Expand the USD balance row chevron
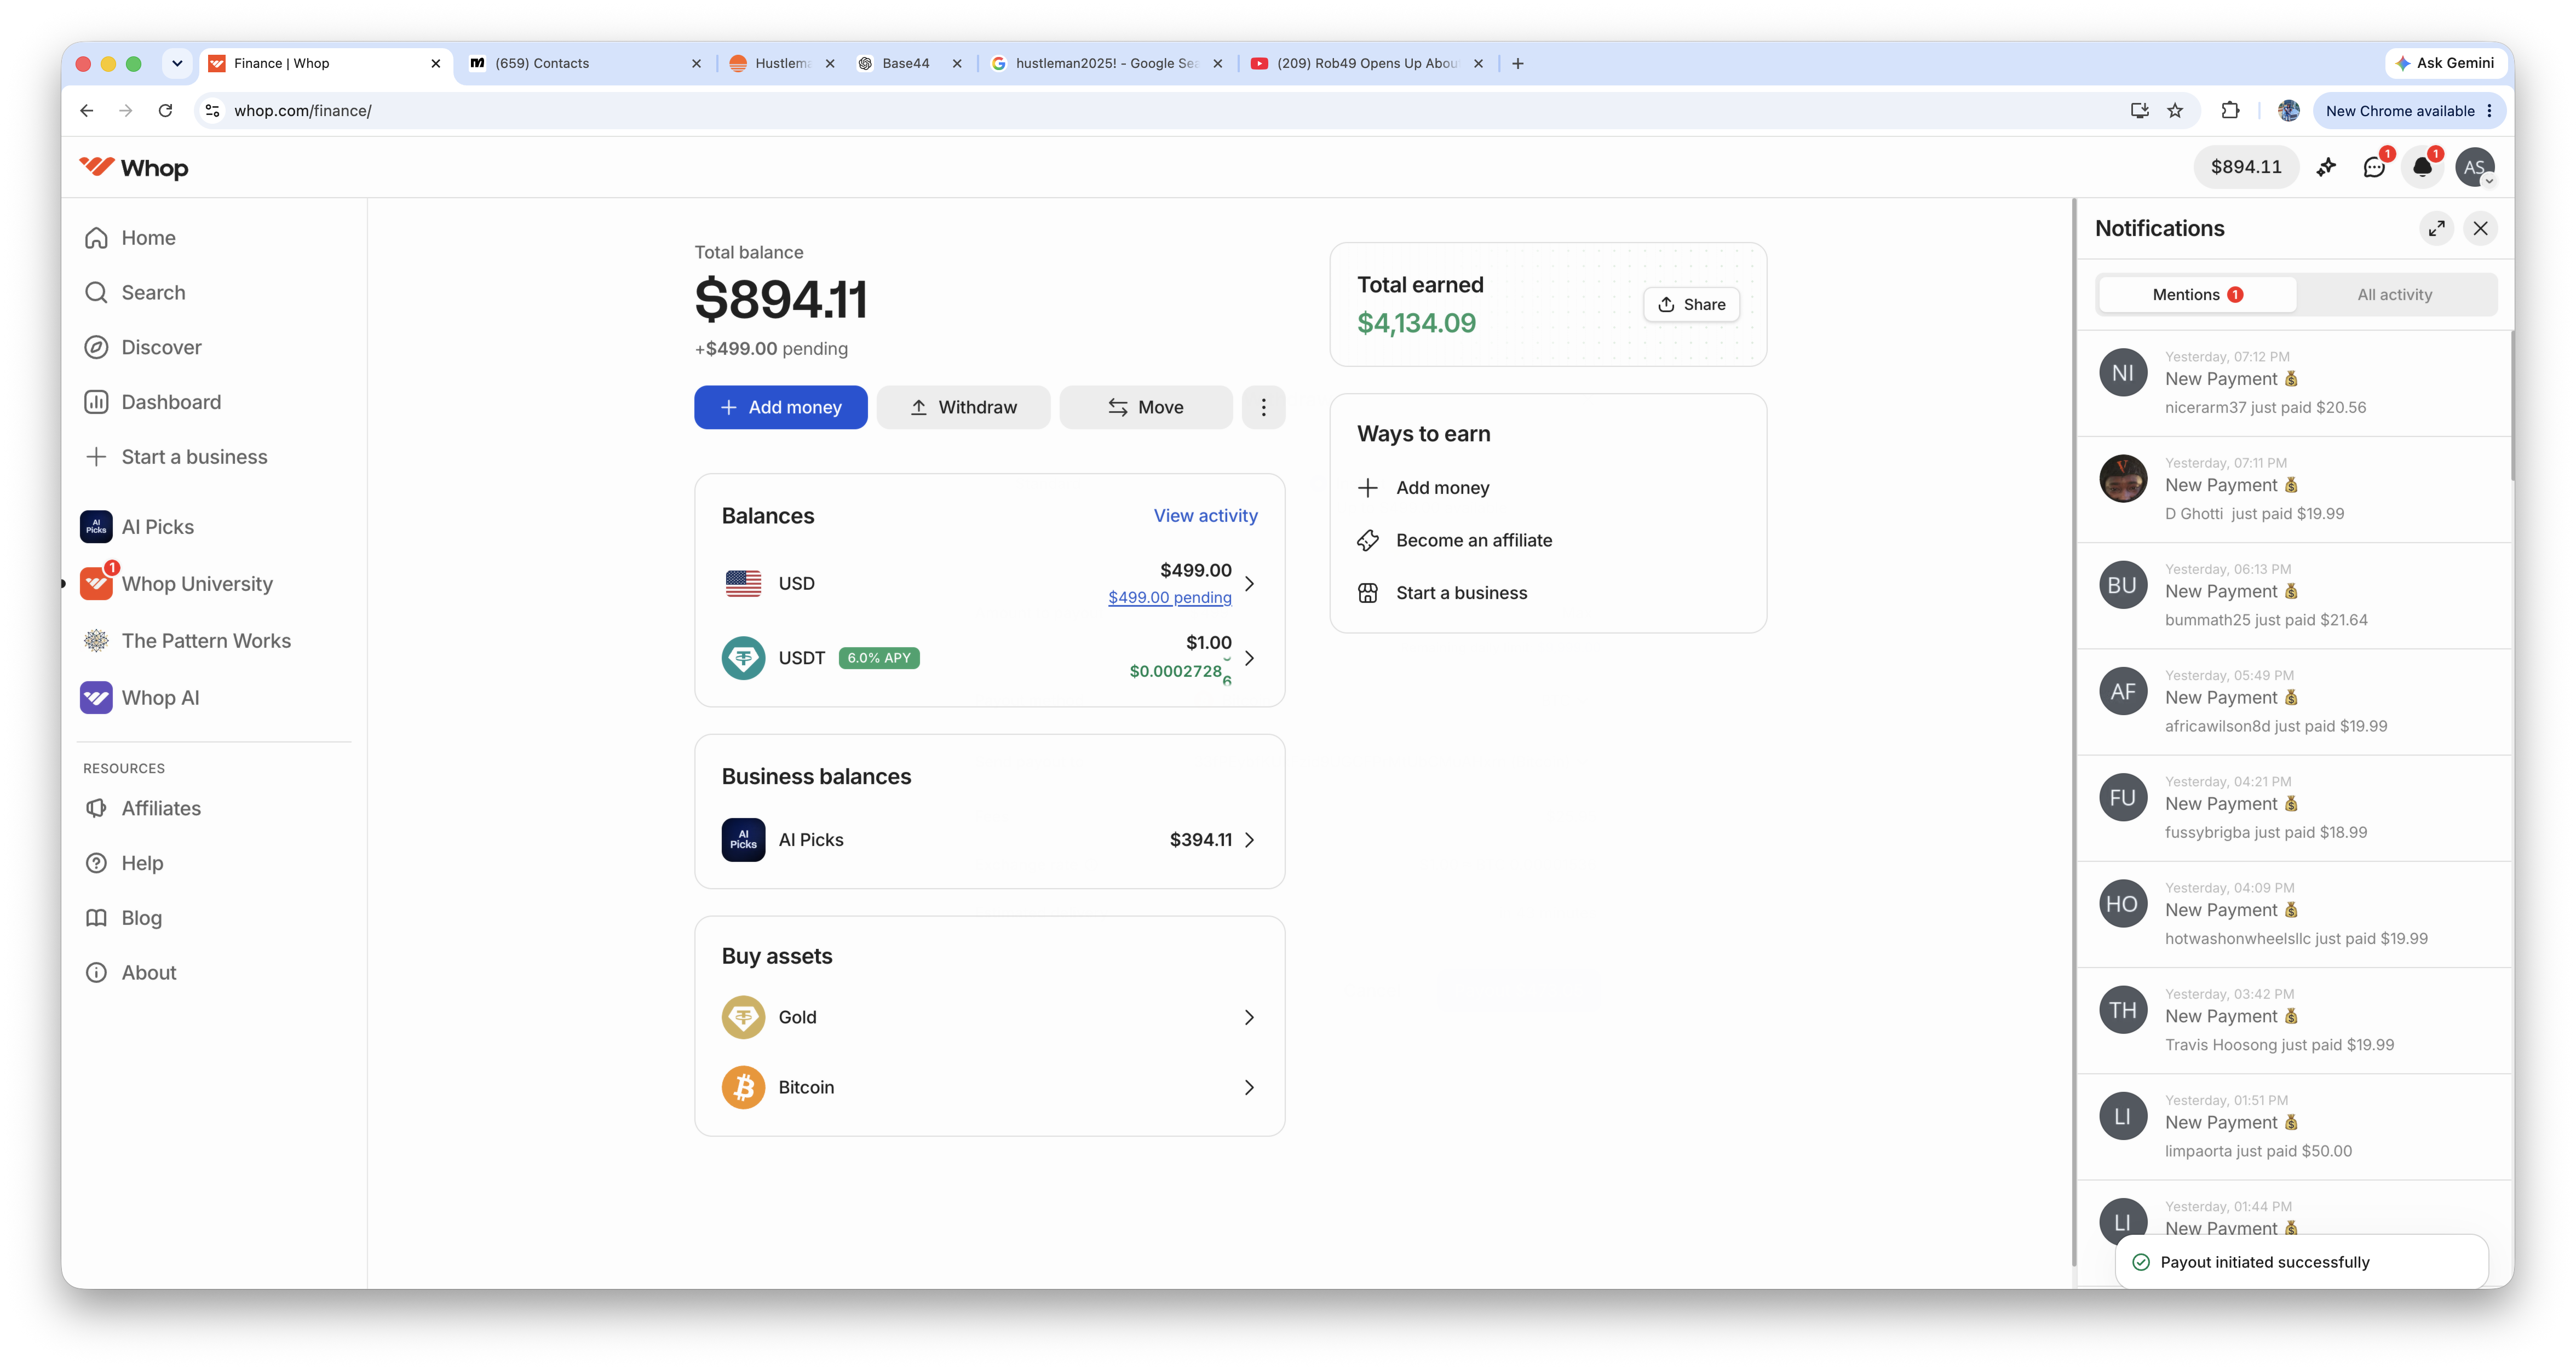The image size is (2576, 1370). [1249, 584]
